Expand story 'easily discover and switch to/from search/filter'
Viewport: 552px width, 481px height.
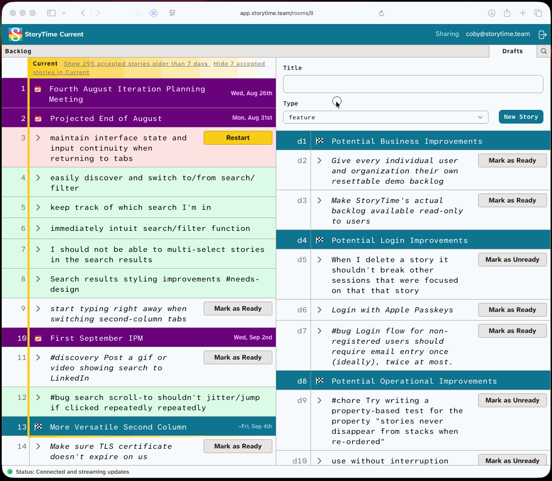click(x=38, y=178)
